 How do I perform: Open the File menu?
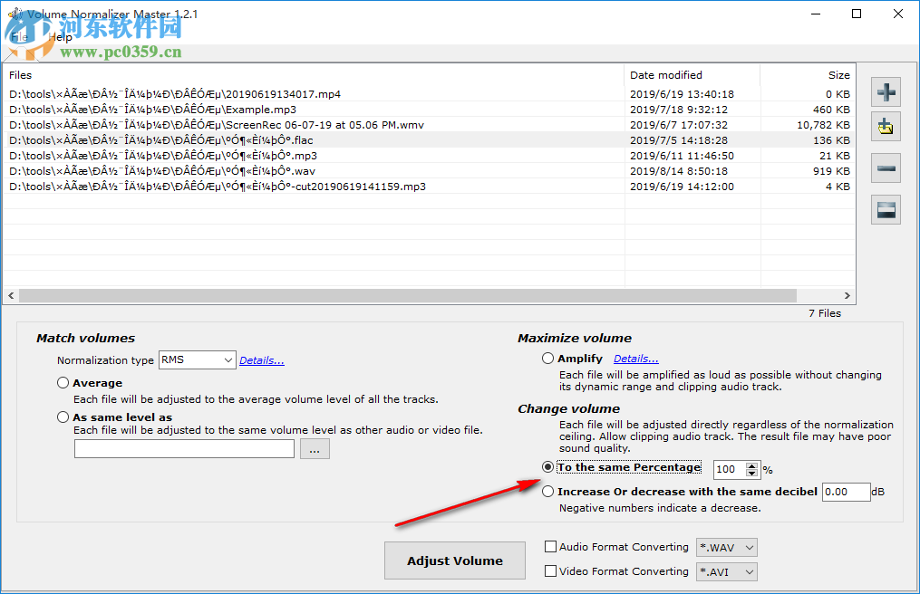coord(18,37)
